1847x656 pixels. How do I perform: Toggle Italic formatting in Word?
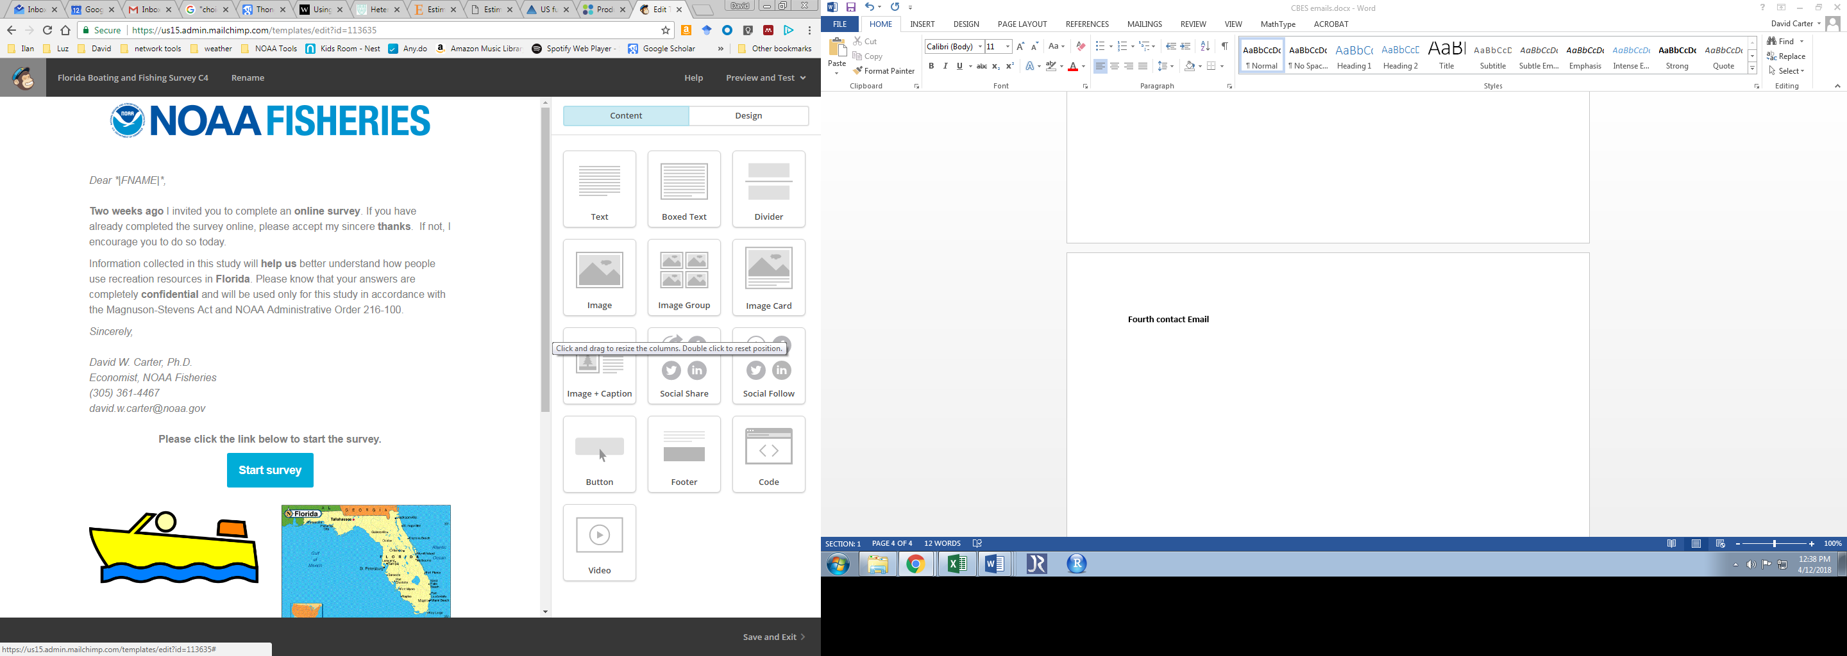pyautogui.click(x=945, y=67)
